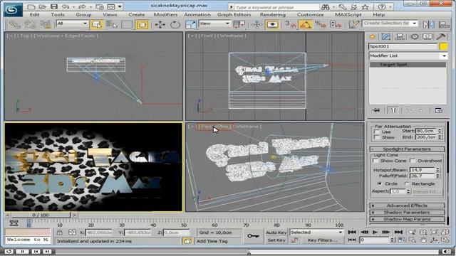456x256 pixels.
Task: Click the Select and Link icon
Action: [x=14, y=25]
